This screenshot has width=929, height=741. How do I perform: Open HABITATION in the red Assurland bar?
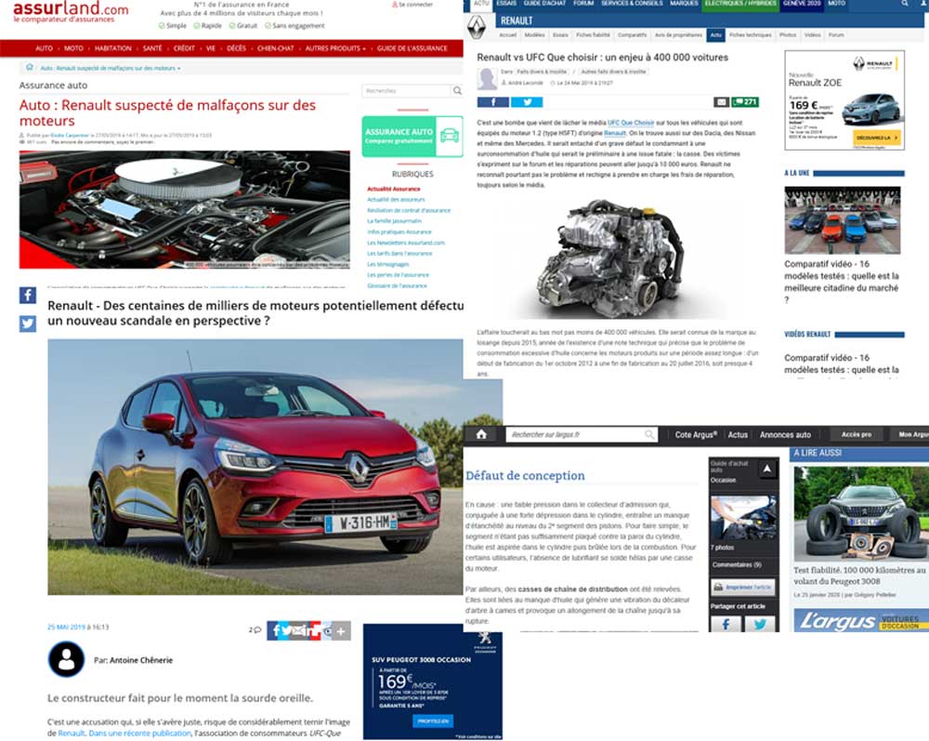113,48
